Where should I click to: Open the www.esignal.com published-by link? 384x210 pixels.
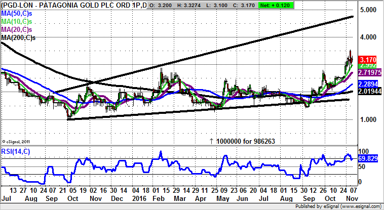(x=361, y=206)
